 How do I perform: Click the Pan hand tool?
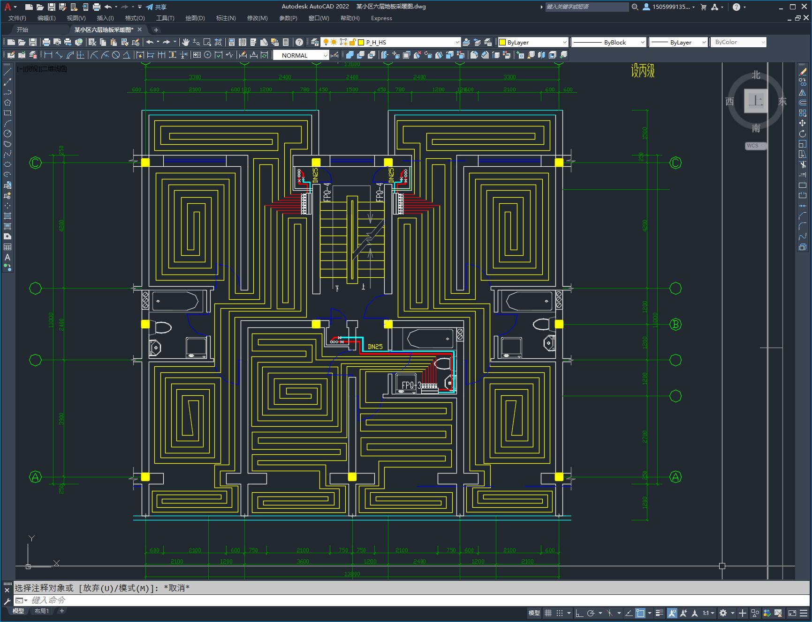tap(186, 42)
